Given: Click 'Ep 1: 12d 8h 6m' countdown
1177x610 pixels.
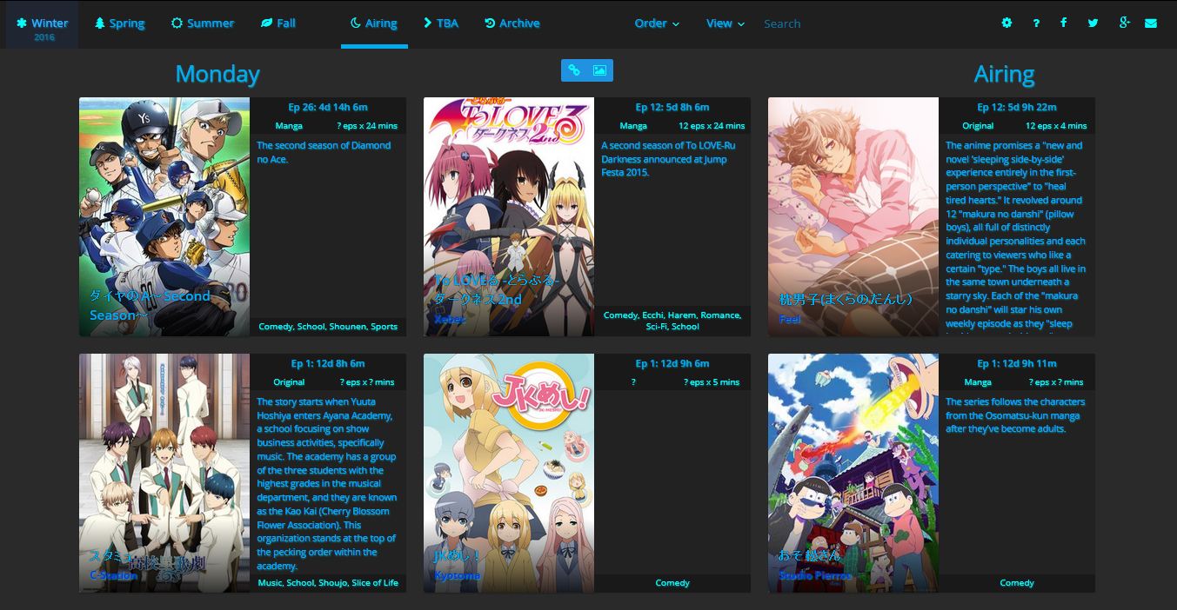Looking at the screenshot, I should (328, 363).
